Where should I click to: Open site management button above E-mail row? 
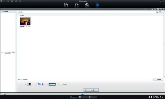(158, 80)
